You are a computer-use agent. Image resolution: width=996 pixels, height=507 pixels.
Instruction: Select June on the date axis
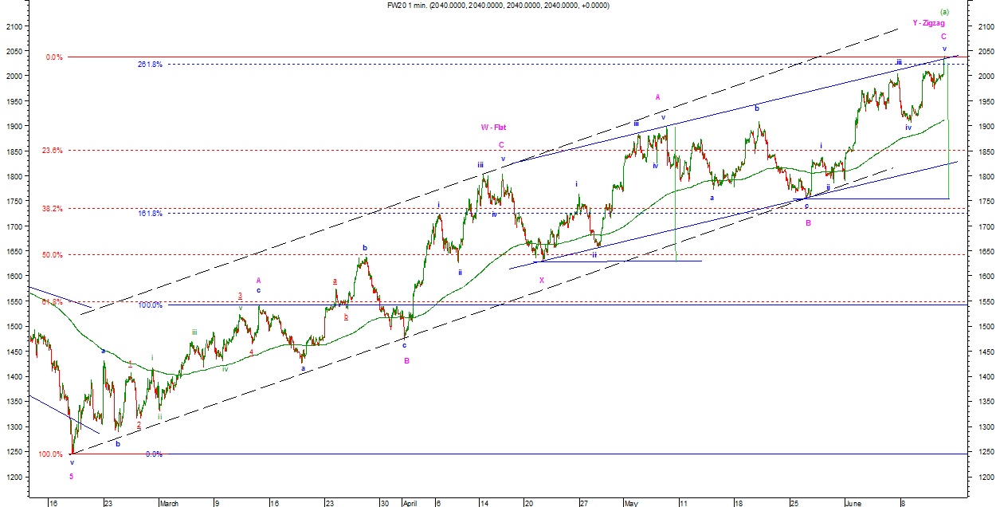click(x=852, y=503)
